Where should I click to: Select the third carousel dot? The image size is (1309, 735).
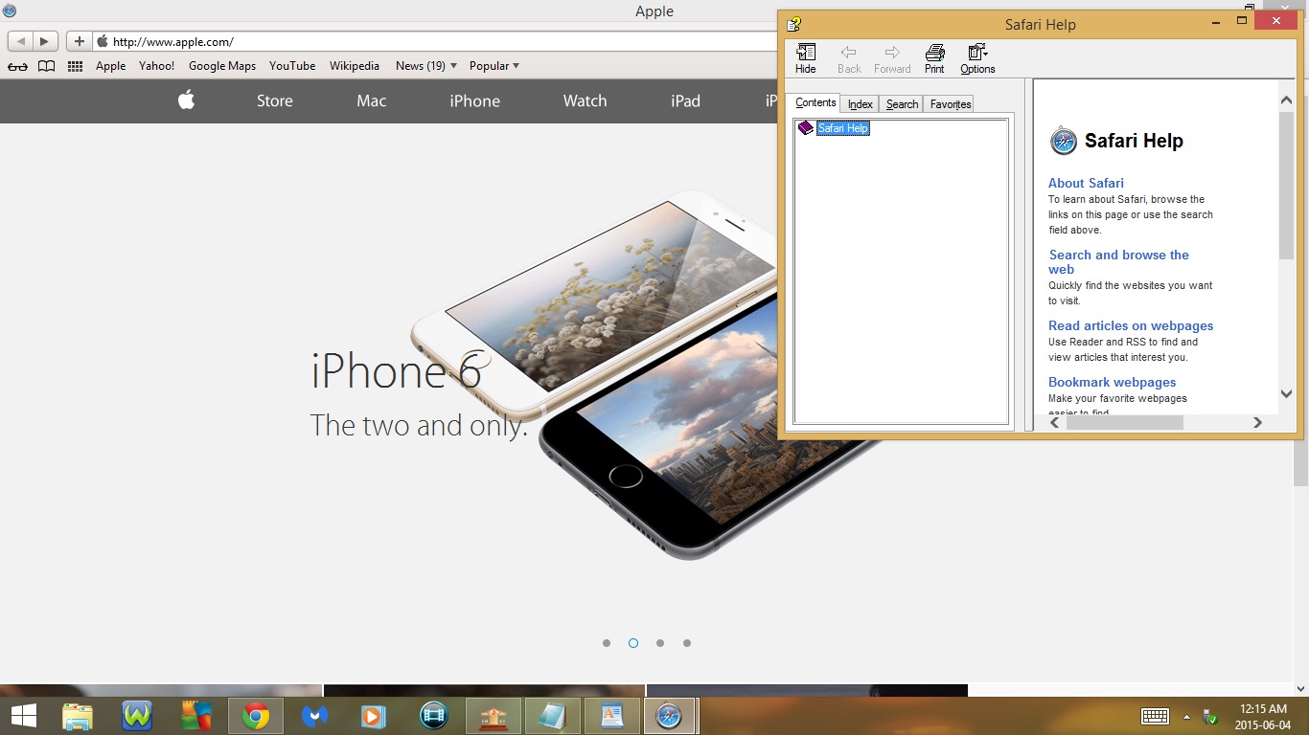click(660, 643)
